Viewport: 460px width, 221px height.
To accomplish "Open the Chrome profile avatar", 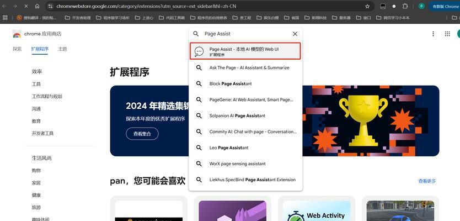I will [421, 6].
